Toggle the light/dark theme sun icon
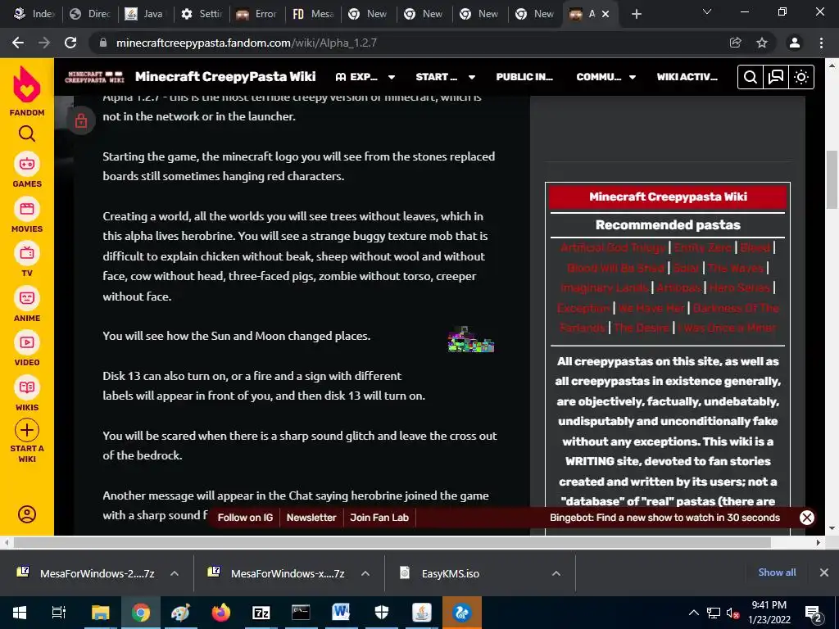The image size is (839, 629). pyautogui.click(x=801, y=77)
